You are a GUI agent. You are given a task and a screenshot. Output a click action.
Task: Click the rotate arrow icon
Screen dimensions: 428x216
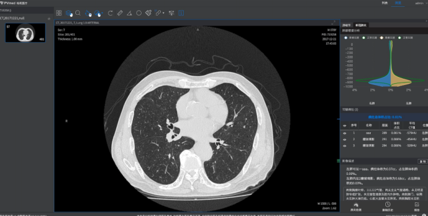[x=110, y=13]
